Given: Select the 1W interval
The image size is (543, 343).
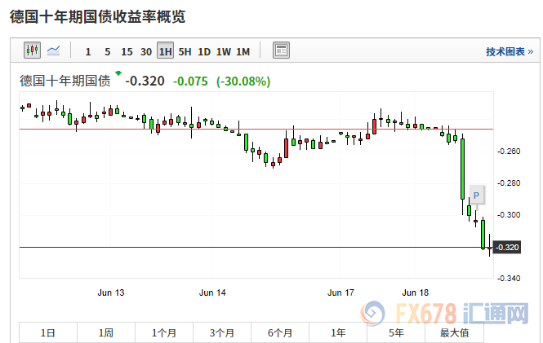Looking at the screenshot, I should coord(224,52).
